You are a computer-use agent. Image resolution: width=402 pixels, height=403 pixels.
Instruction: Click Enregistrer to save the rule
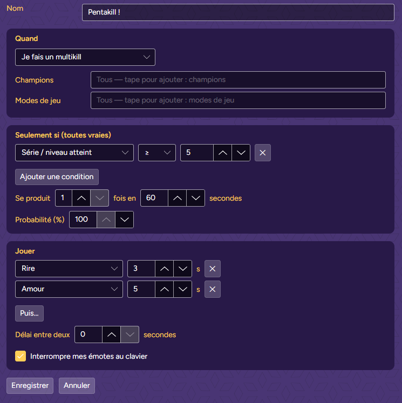pyautogui.click(x=30, y=386)
